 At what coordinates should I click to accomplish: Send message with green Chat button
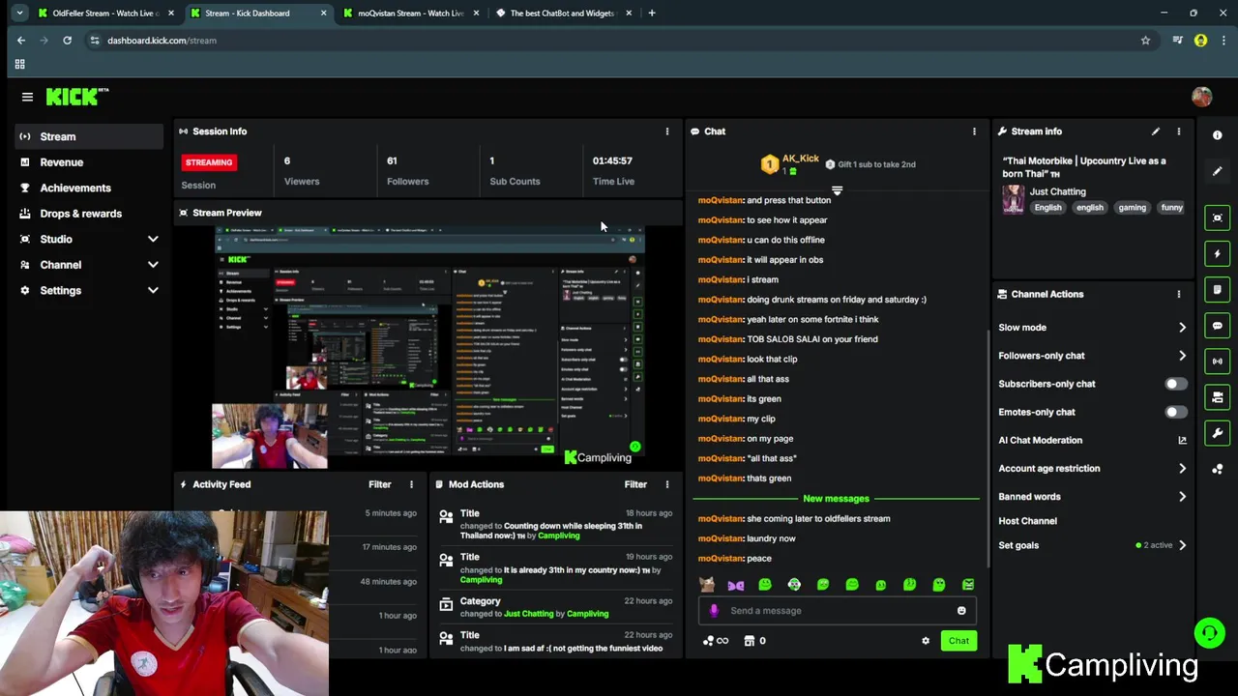pyautogui.click(x=958, y=641)
